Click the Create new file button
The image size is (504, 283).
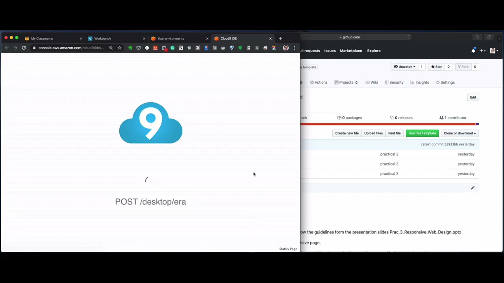coord(347,133)
